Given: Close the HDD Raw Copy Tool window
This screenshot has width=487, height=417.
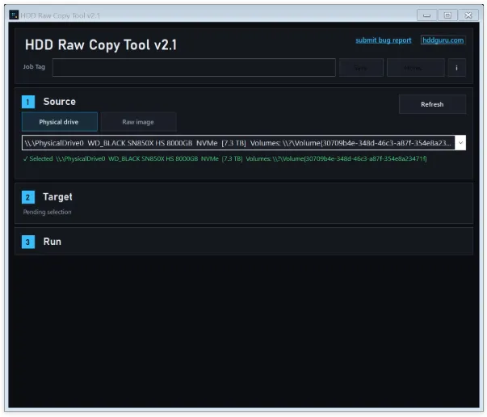Looking at the screenshot, I should [x=468, y=15].
